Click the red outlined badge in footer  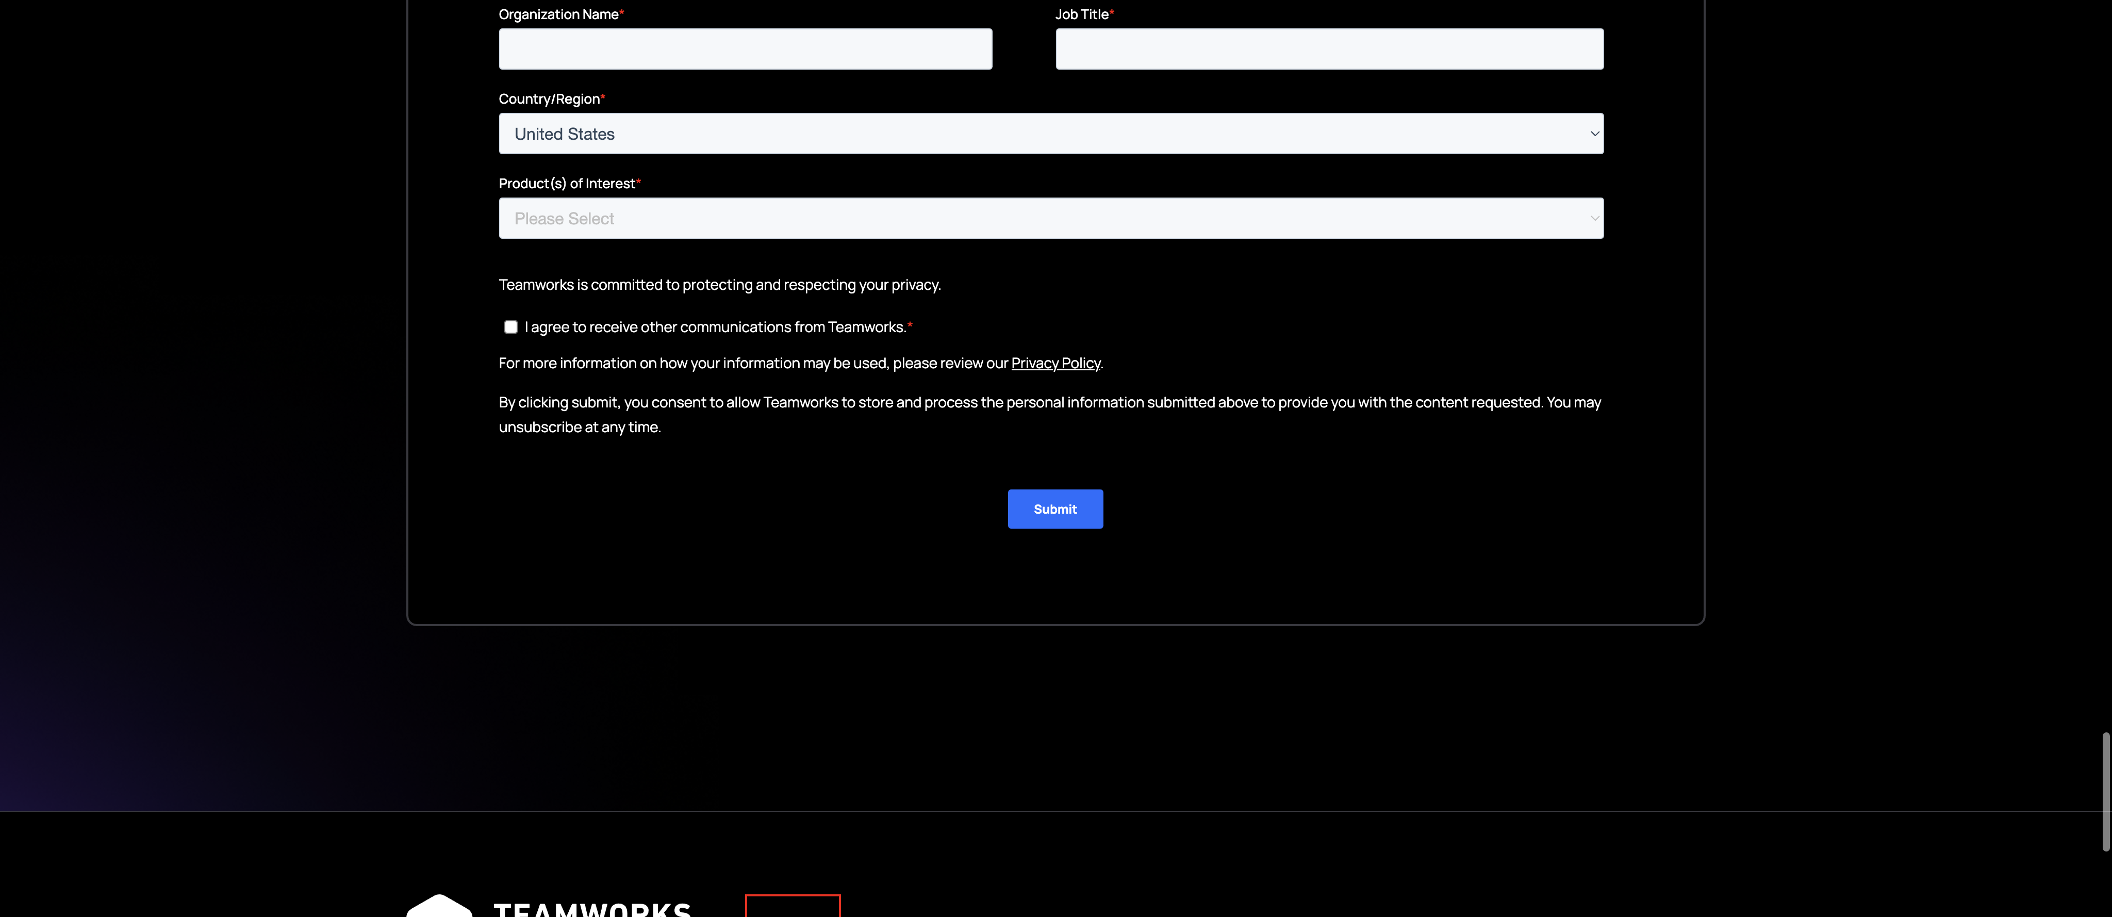coord(792,906)
